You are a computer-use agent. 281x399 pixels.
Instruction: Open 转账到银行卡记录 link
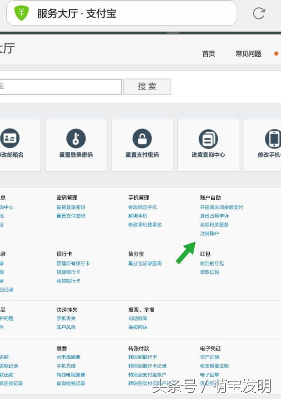(x=147, y=366)
